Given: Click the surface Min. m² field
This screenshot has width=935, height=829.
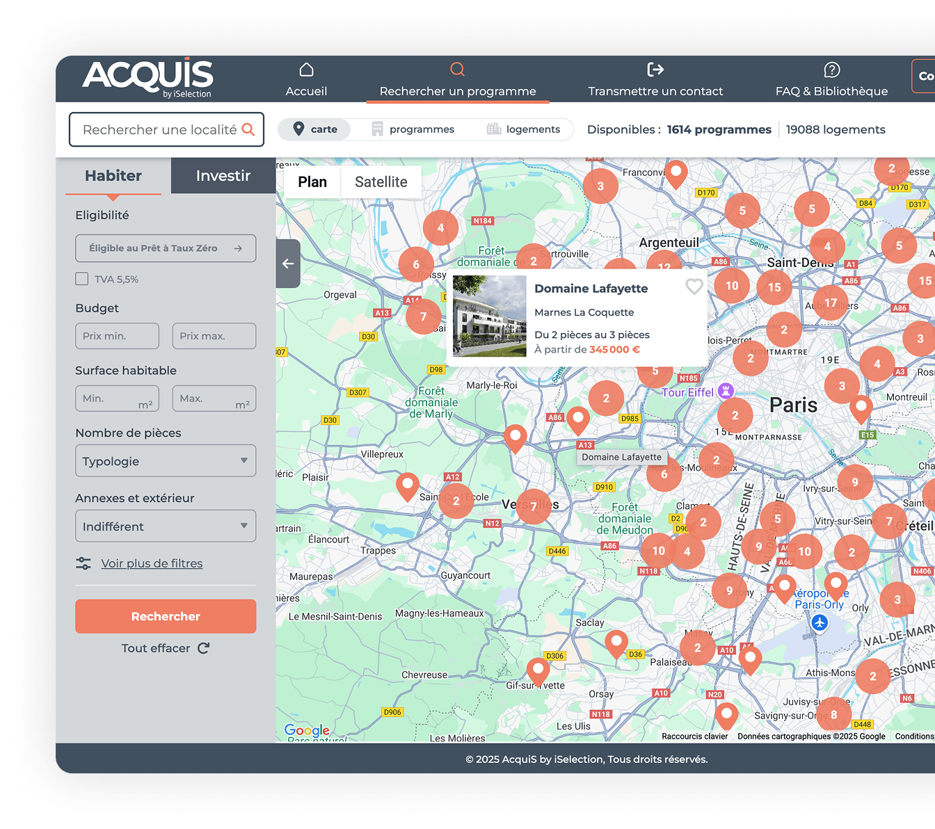Looking at the screenshot, I should coord(117,399).
